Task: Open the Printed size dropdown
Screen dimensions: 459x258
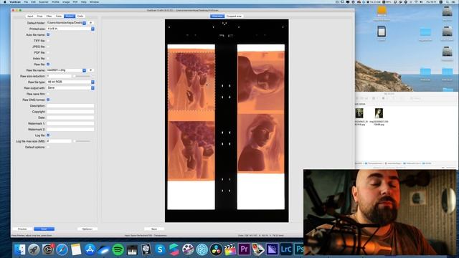Action: coord(70,29)
